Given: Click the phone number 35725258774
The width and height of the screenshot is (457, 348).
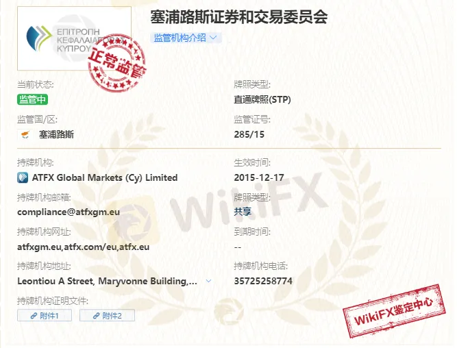Looking at the screenshot, I should (263, 281).
